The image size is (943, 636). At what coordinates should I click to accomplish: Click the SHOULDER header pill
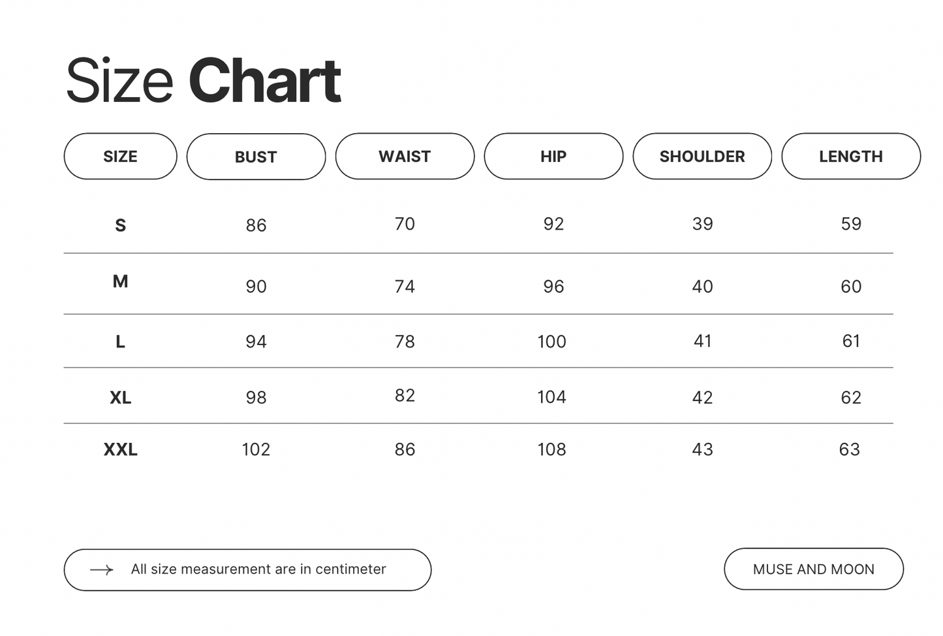[702, 157]
